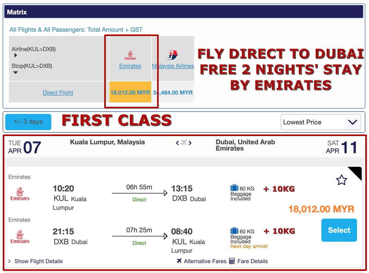
Task: Click previous date arrow beside the plane icon
Action: [177, 143]
